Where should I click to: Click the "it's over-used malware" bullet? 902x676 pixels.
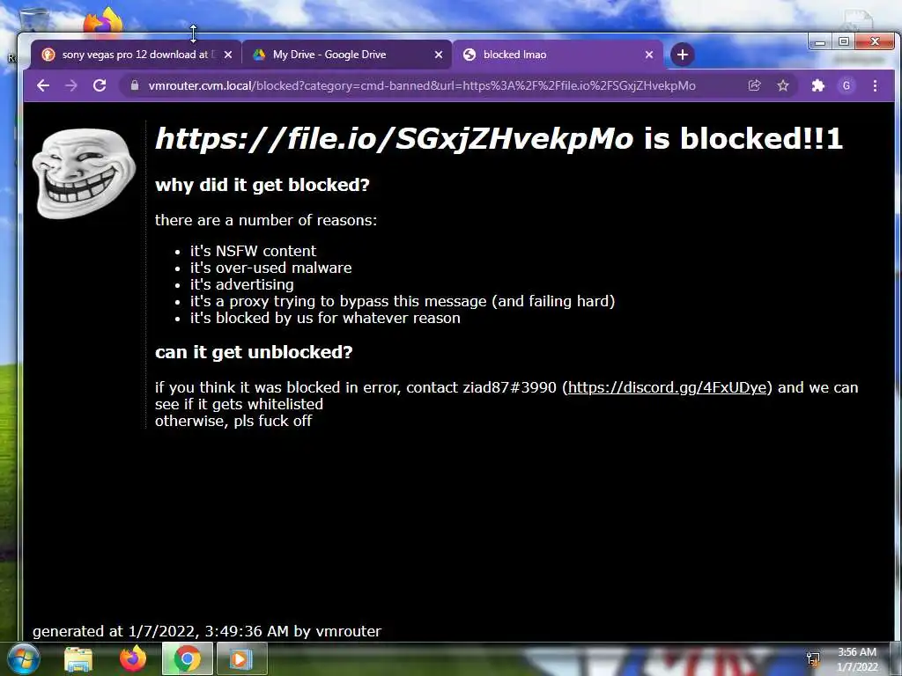(271, 268)
